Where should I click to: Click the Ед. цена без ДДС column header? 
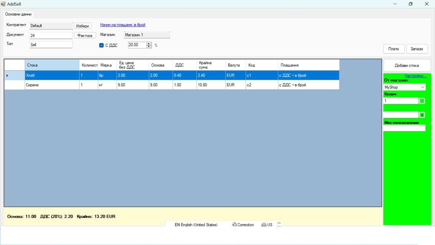[133, 65]
